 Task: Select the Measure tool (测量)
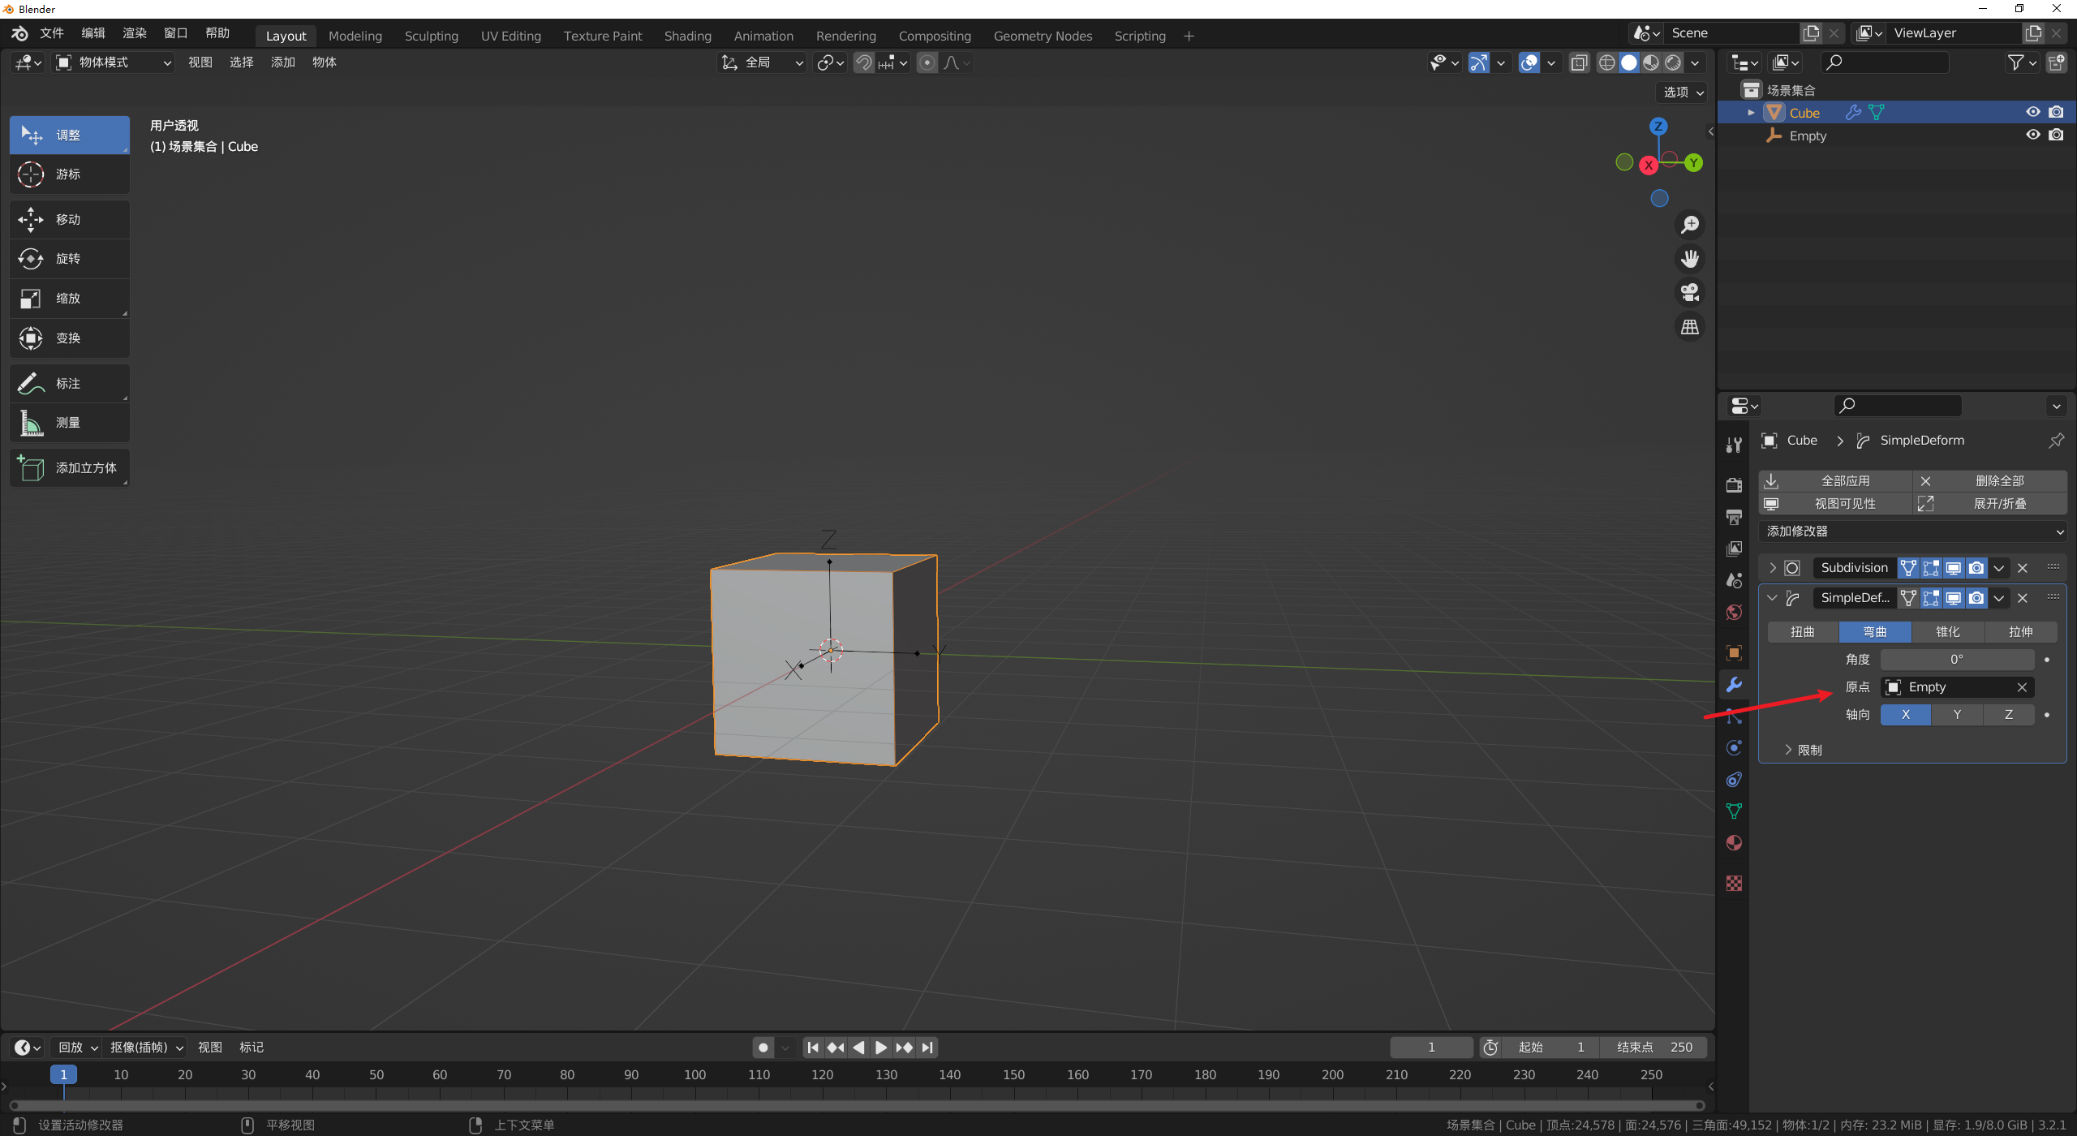tap(69, 423)
